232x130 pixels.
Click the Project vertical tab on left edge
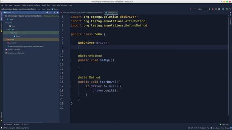pos(1,16)
